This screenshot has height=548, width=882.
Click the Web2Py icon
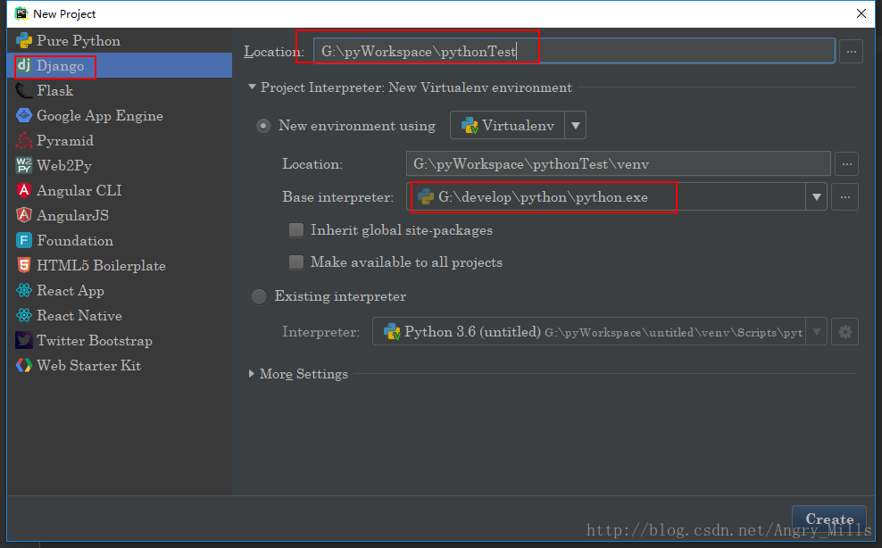23,165
